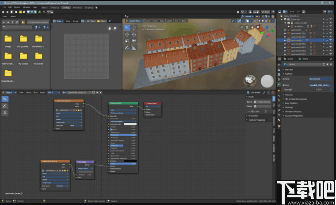Click the Subsurface Color swatch in Principled BSDF
The width and height of the screenshot is (336, 205).
coord(130,124)
